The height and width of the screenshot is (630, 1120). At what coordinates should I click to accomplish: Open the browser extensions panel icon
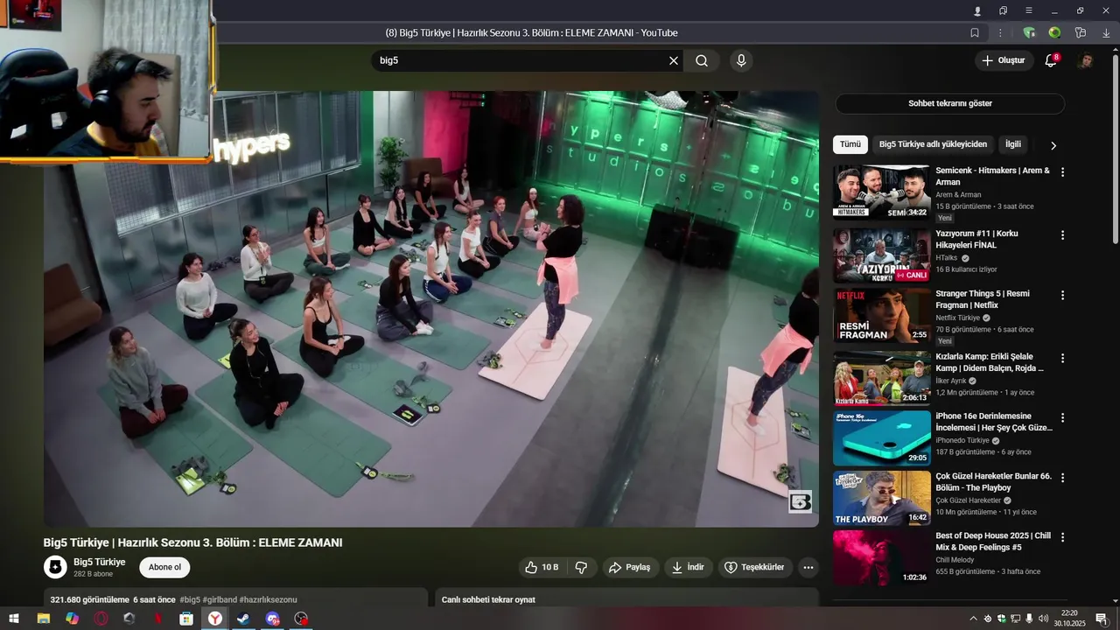tap(1081, 32)
